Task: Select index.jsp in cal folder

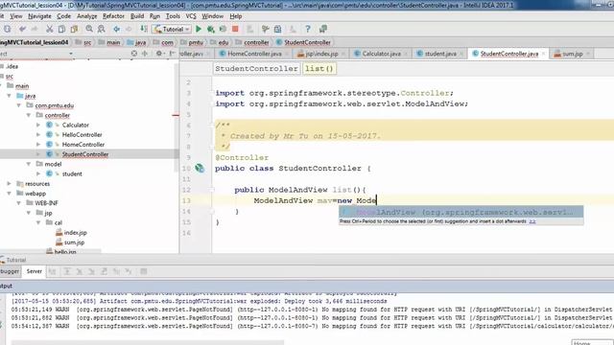Action: coord(75,232)
